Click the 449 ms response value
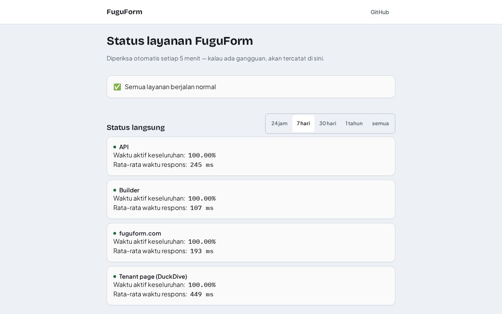502x314 pixels. coord(202,294)
